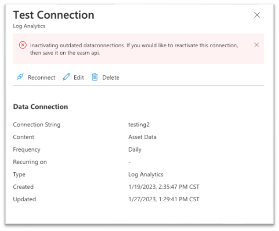
Task: Click the Edit pencil icon
Action: click(x=67, y=77)
